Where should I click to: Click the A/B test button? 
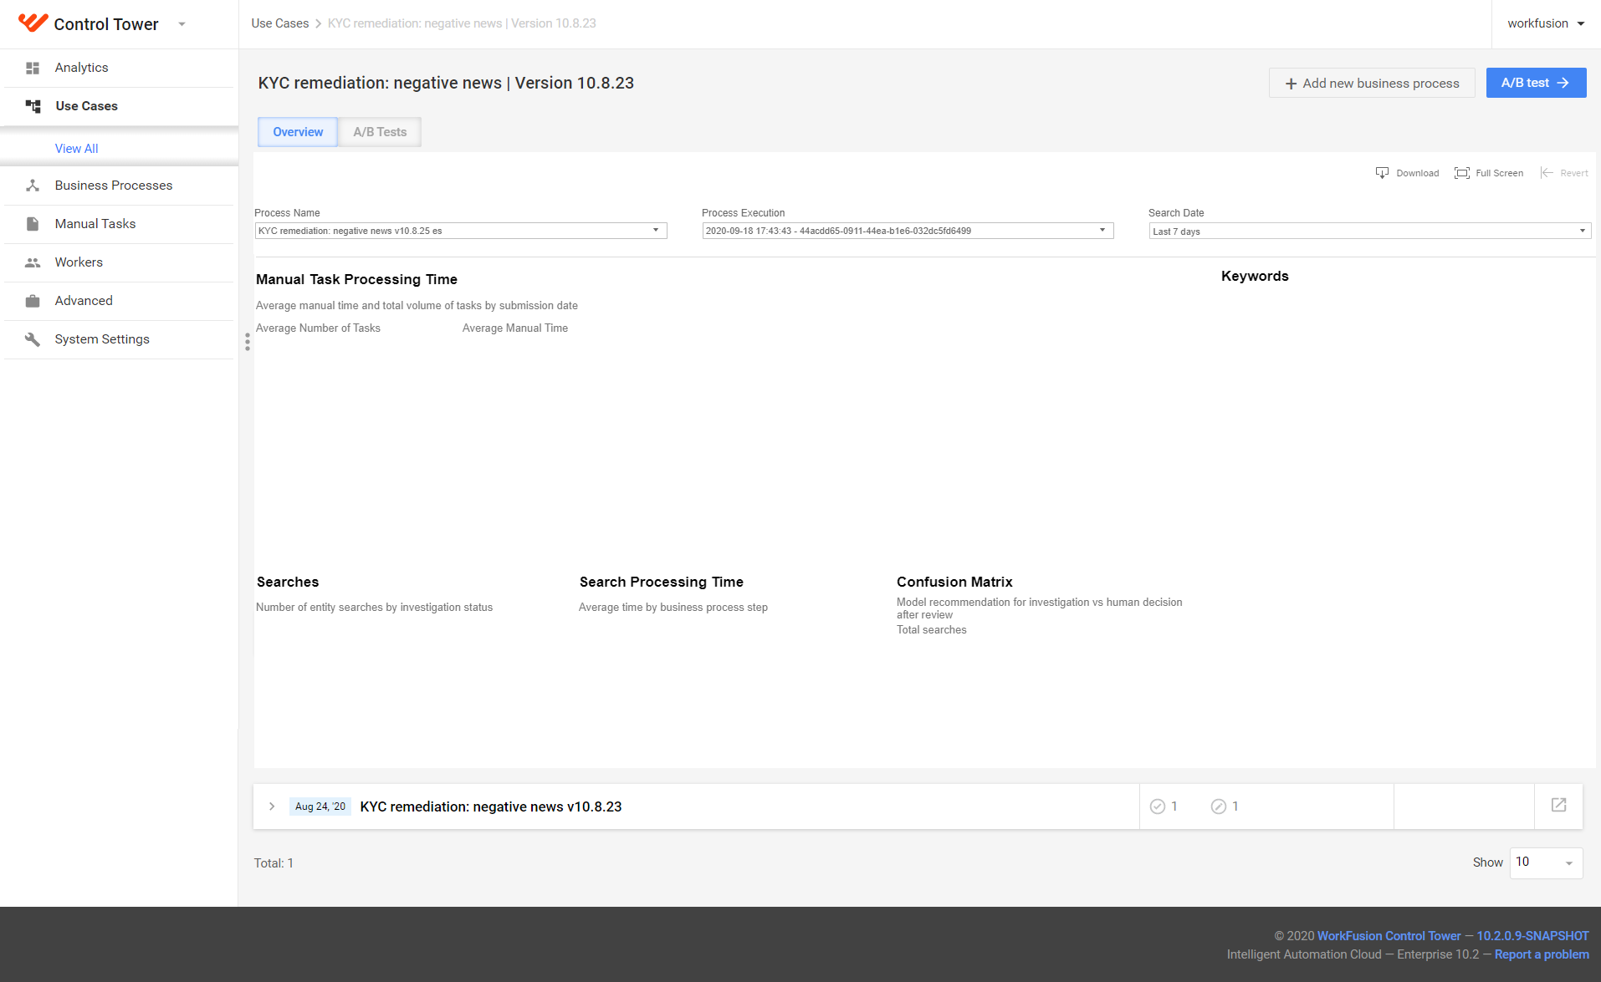[x=1536, y=83]
